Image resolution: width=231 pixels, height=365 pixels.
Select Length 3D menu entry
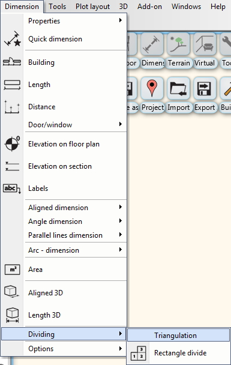pos(64,315)
